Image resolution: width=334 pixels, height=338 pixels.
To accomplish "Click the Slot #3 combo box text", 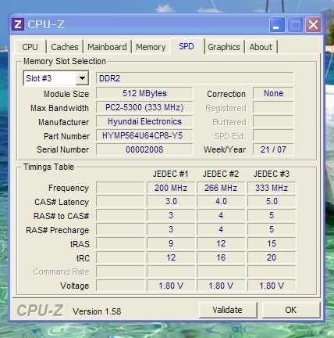I will click(x=39, y=78).
